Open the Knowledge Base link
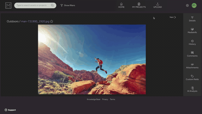202x114 pixels. point(93,99)
